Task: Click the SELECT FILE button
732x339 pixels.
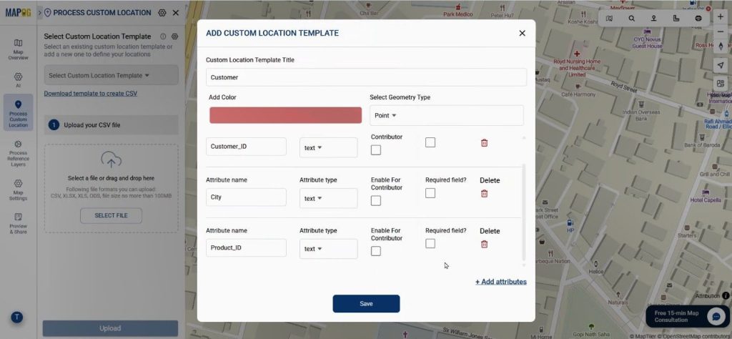Action: click(111, 216)
